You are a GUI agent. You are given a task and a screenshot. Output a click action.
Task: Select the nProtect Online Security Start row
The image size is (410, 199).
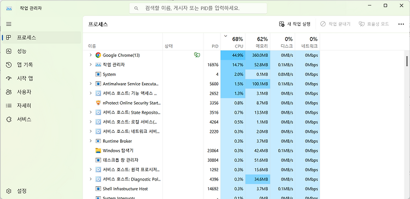201,103
